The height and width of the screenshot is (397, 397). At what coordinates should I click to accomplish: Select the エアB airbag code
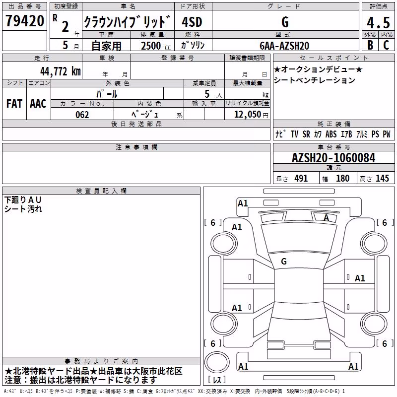pos(346,134)
